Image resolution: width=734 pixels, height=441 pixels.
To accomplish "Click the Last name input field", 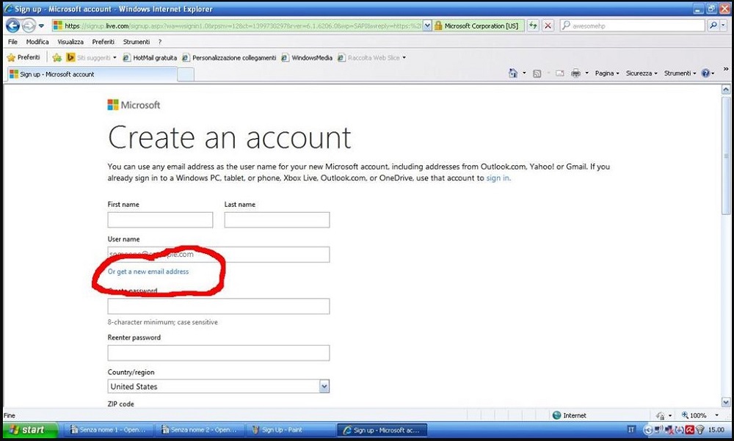I will 277,220.
